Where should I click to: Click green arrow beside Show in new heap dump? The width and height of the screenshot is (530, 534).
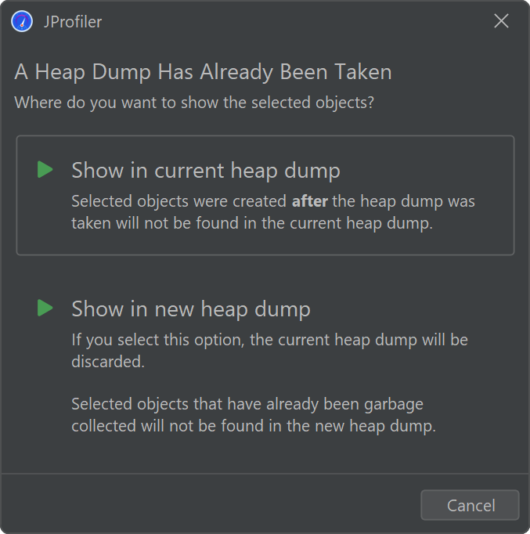(x=45, y=308)
